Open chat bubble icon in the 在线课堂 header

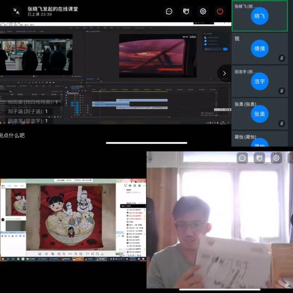tap(169, 11)
